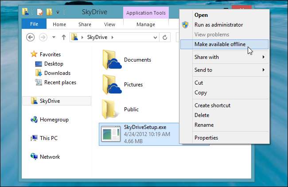Switch to the Share ribbon tab
Image resolution: width=288 pixels, height=187 pixels.
tap(85, 24)
